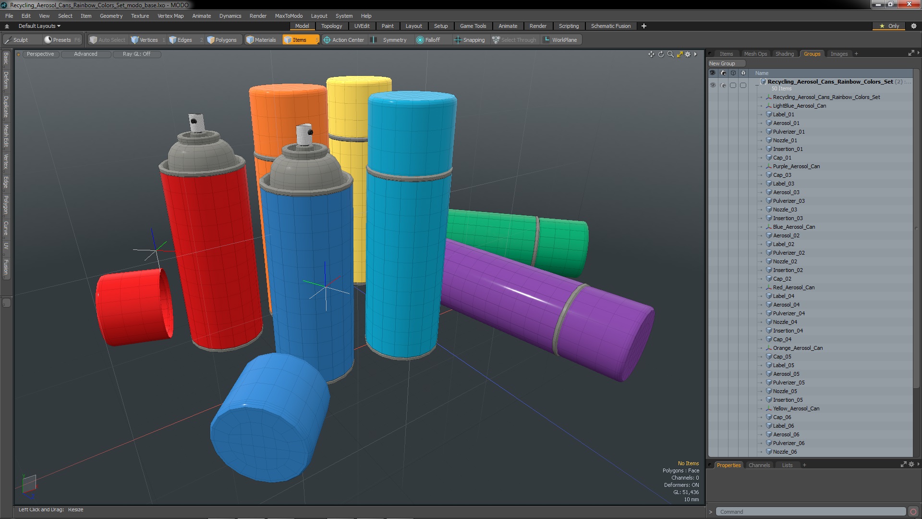Click the yellow viewport maximize arrows icon
The image size is (922, 519).
(679, 54)
